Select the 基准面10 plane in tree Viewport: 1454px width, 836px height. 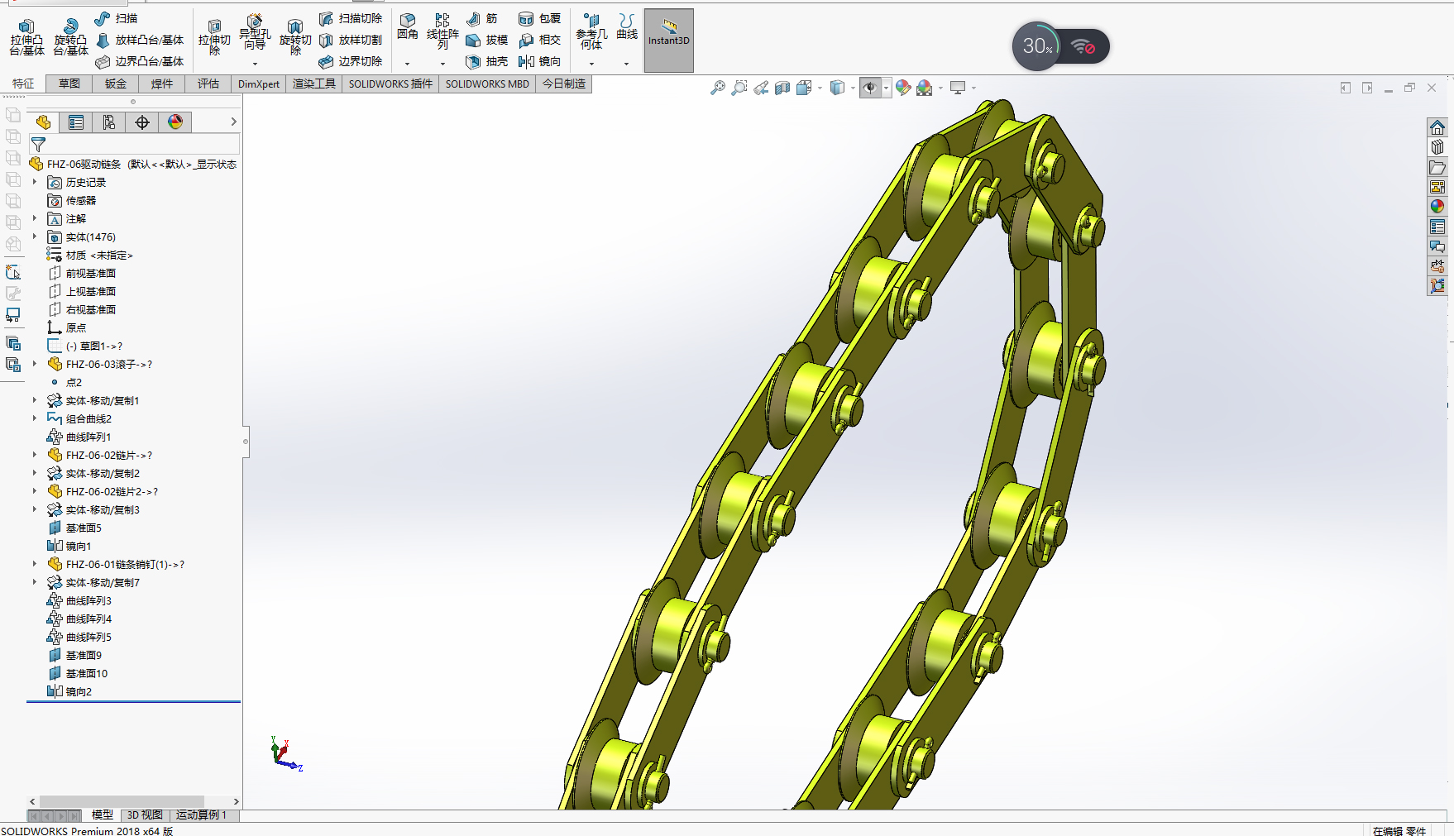pos(78,673)
